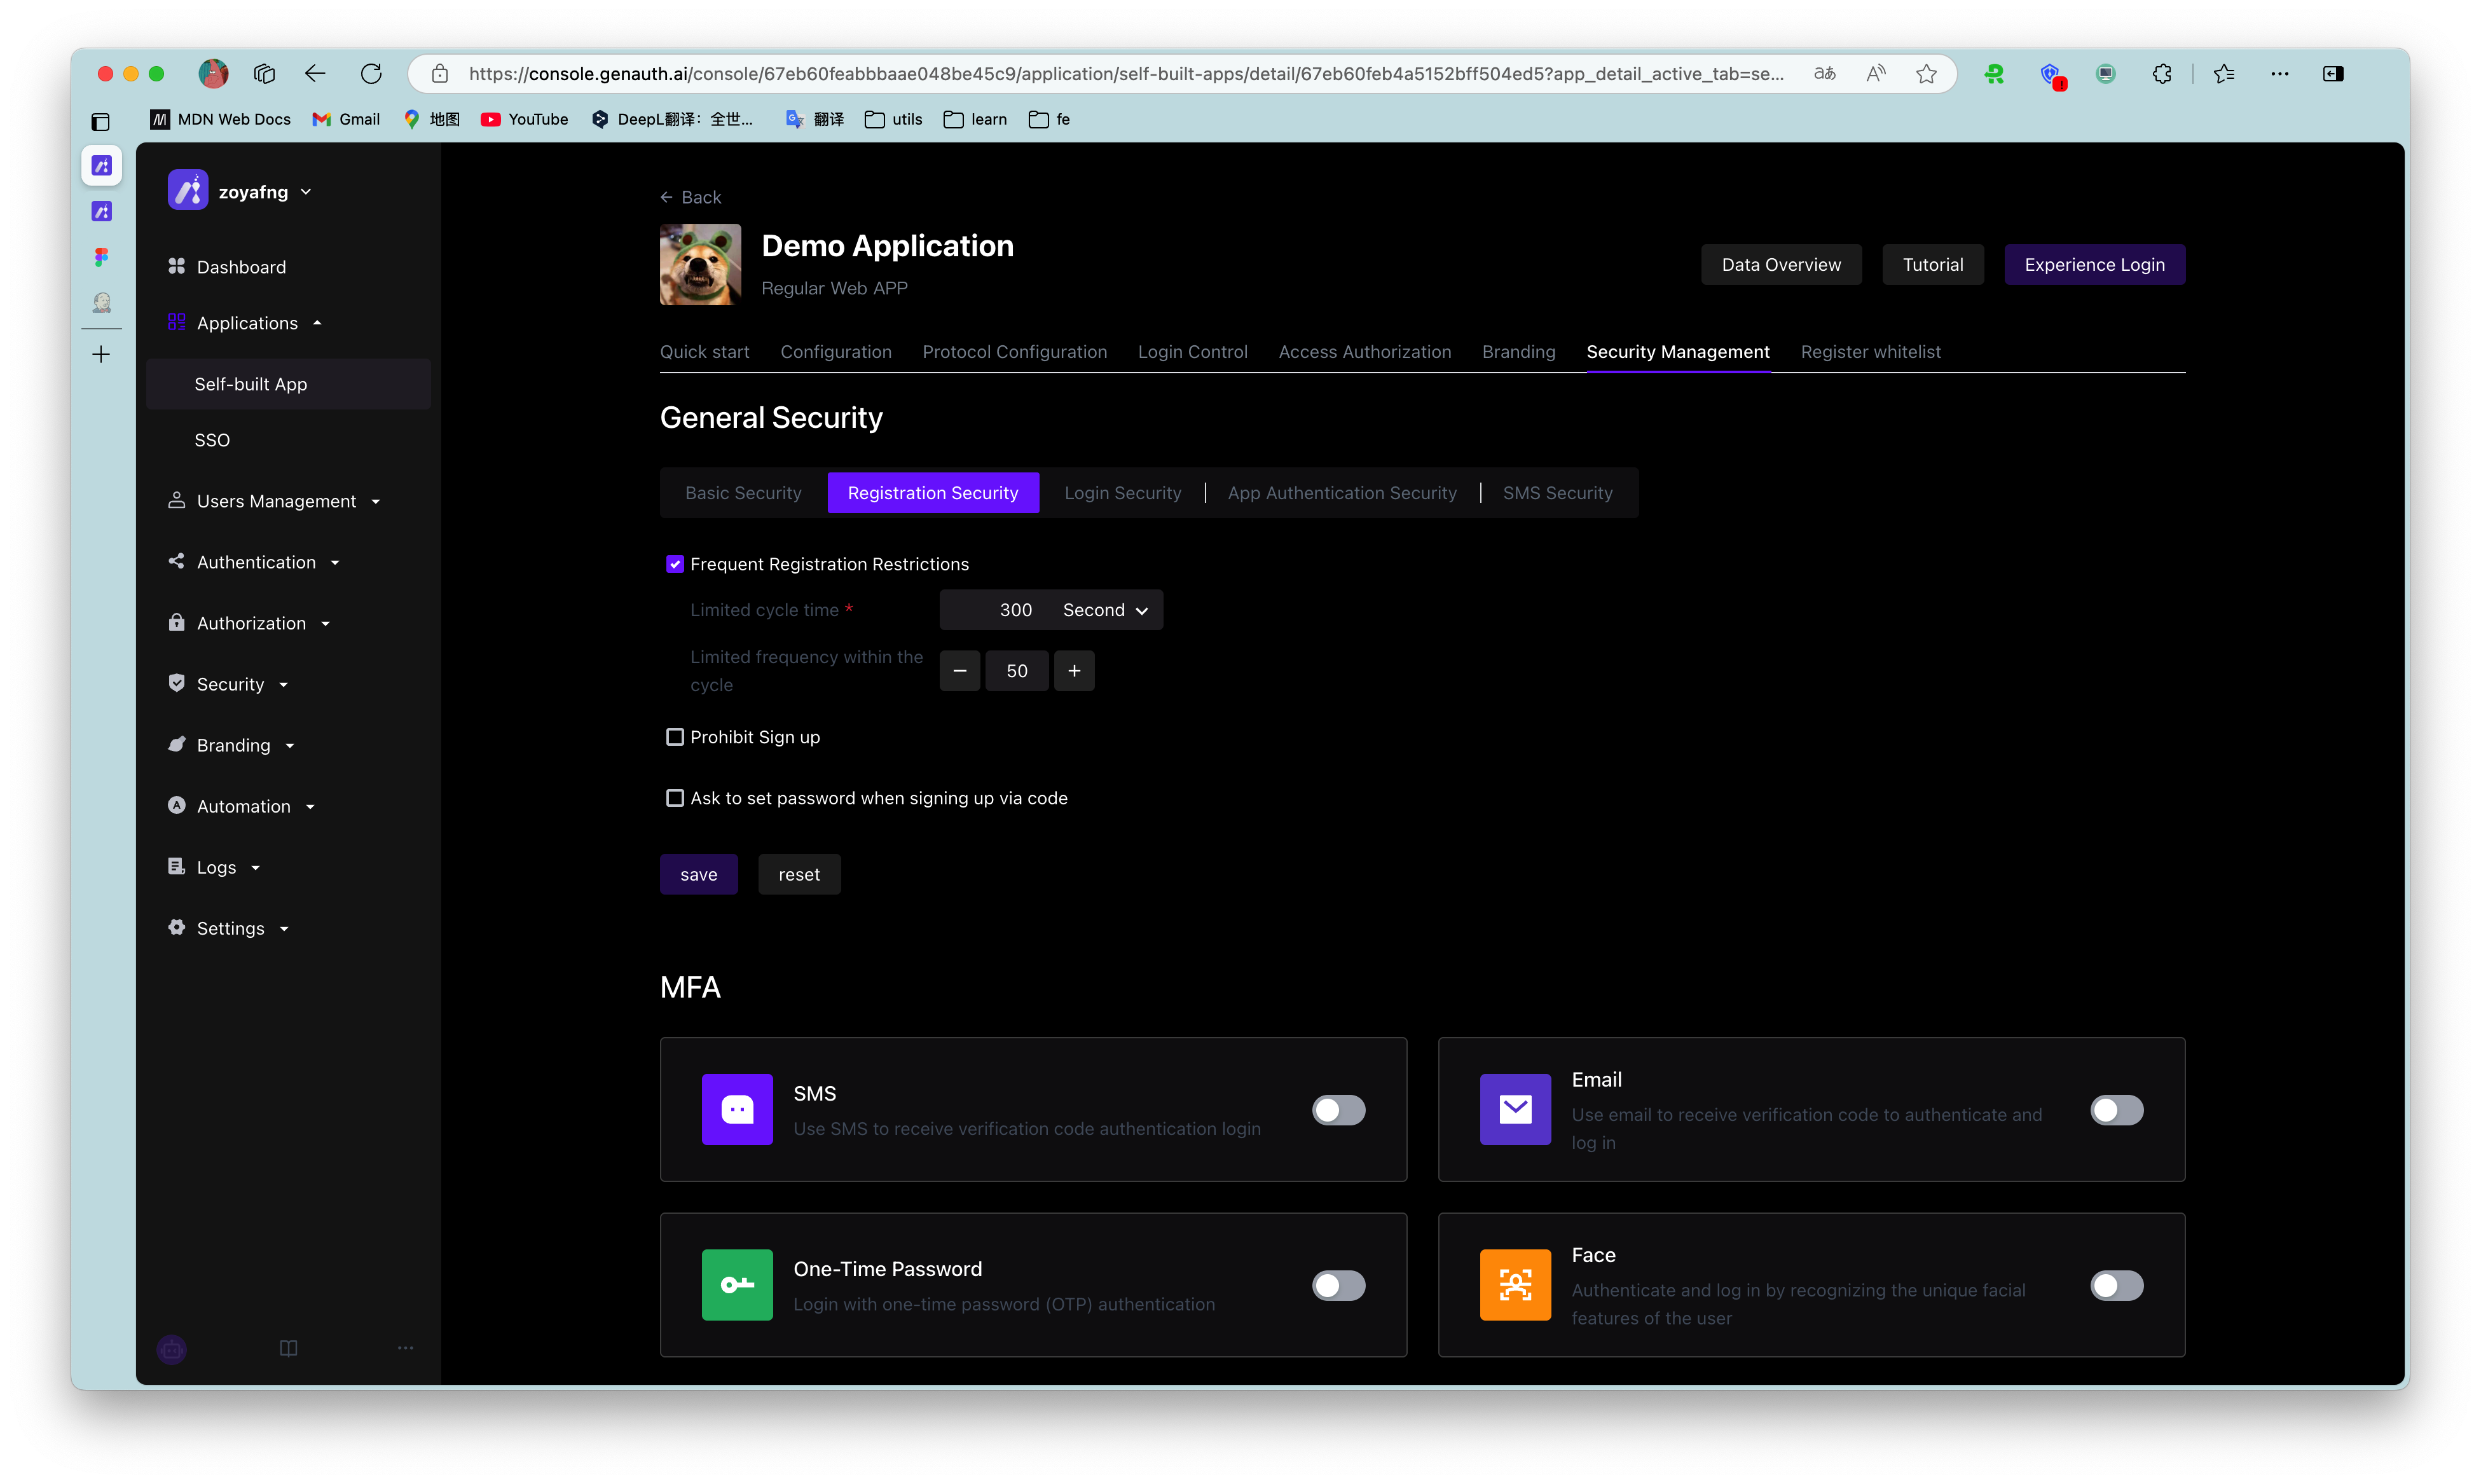Enable the SMS MFA toggle
Image resolution: width=2481 pixels, height=1484 pixels.
coord(1338,1109)
